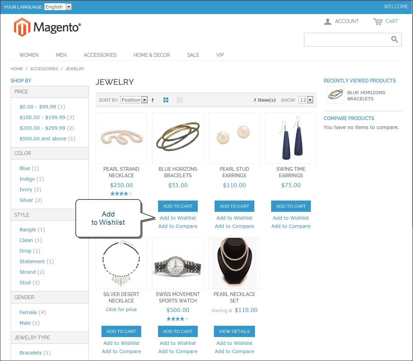Viewport: 413px width, 361px height.
Task: Open Pearl Stud Earrings image
Action: [x=234, y=138]
